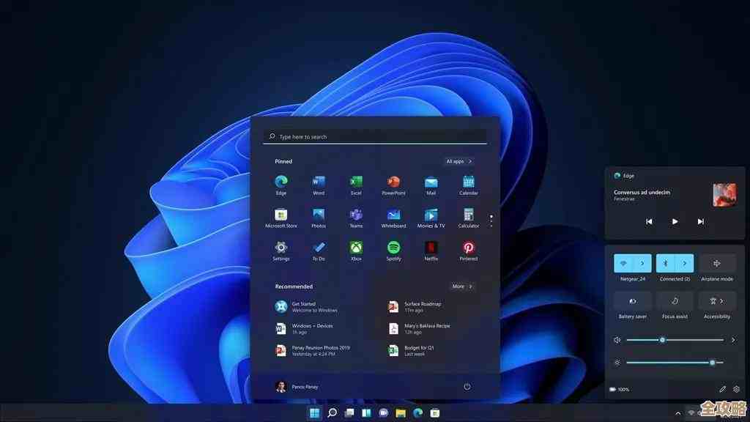Expand Bluetooth device options
The height and width of the screenshot is (422, 750).
684,262
